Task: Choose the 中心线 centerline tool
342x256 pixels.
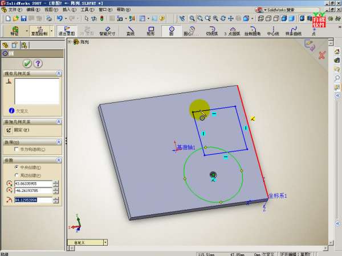Action: [x=272, y=30]
